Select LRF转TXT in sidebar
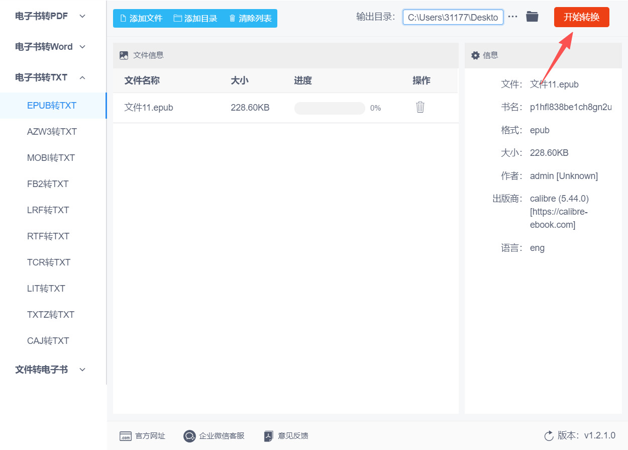Viewport: 628px width, 450px height. [x=53, y=210]
